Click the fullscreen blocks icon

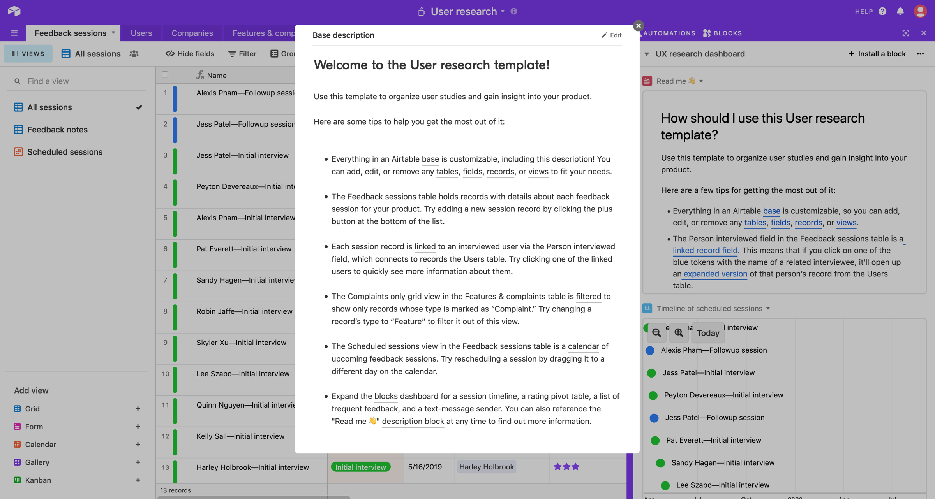click(906, 33)
